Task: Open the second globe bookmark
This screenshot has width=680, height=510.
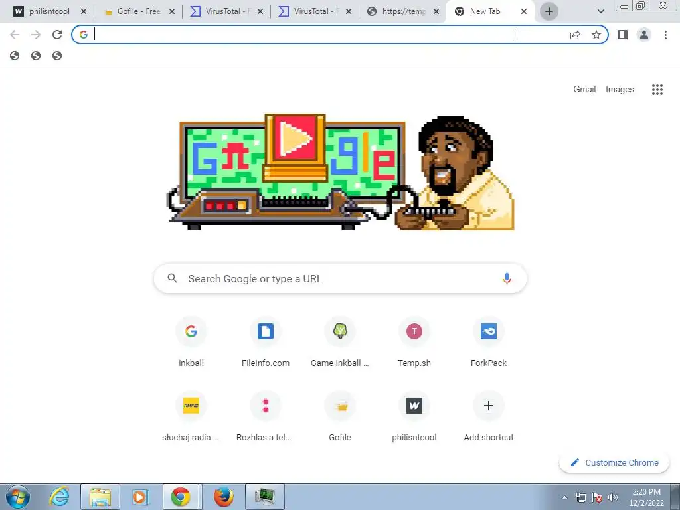Action: (x=36, y=56)
